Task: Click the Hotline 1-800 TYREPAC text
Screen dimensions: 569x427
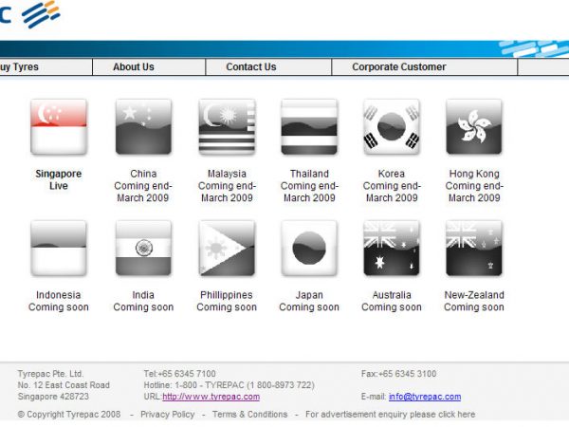Action: (x=229, y=385)
